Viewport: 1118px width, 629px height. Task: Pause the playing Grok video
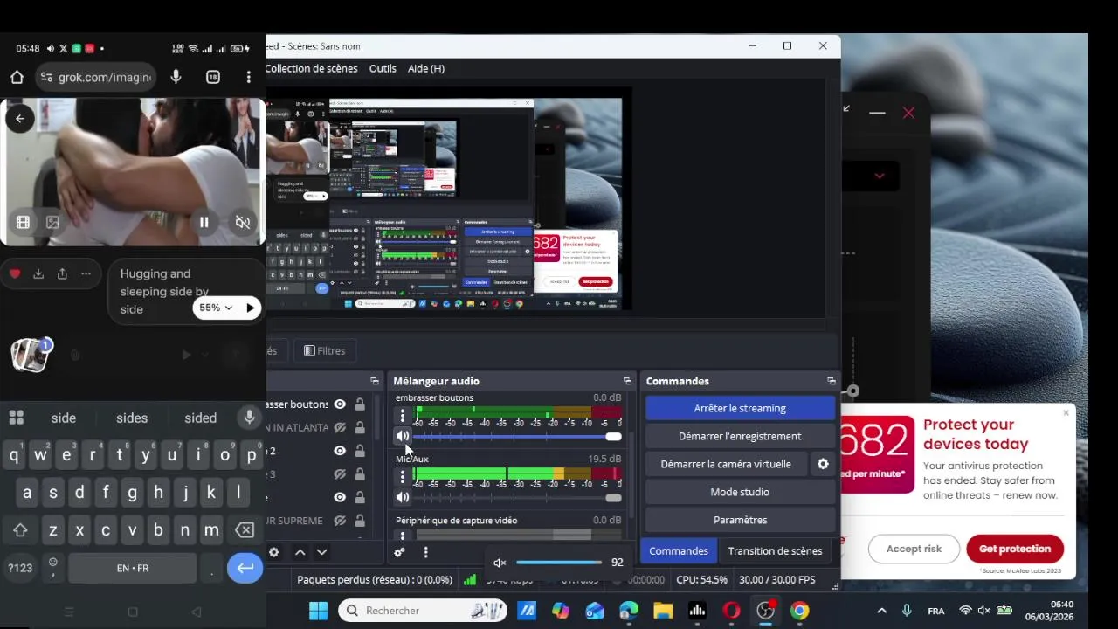[x=204, y=223]
